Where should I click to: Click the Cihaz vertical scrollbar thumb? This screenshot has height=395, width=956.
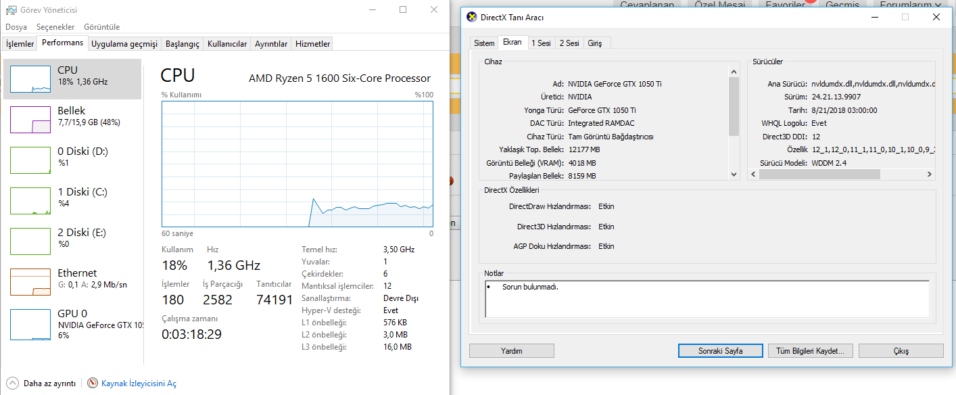pos(734,107)
